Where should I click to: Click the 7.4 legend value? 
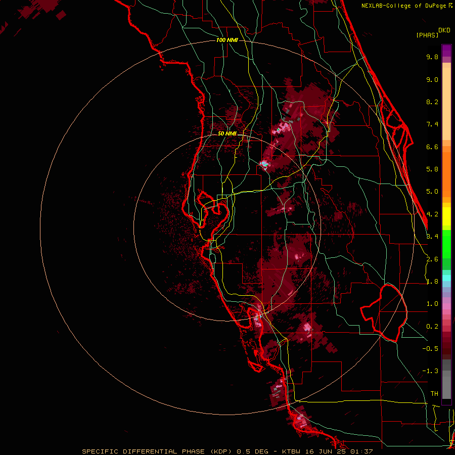(432, 124)
